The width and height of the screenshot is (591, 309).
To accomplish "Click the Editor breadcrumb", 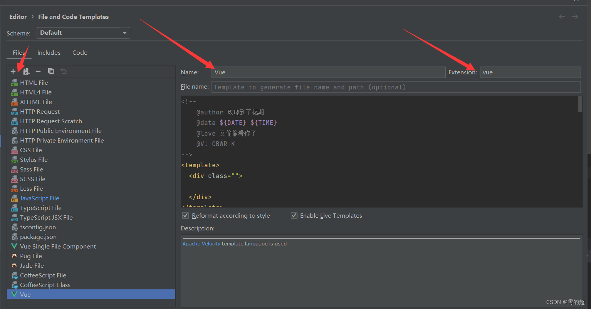I will (18, 17).
